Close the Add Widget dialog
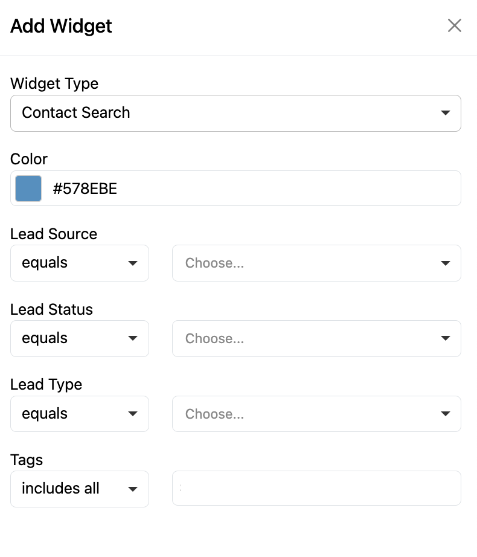 point(454,25)
